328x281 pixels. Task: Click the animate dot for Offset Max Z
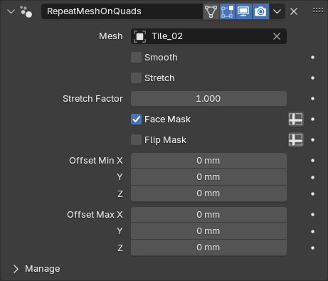tap(312, 248)
